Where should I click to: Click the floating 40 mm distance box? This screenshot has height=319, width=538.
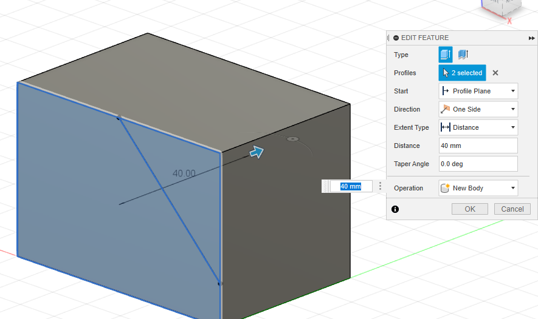[350, 186]
